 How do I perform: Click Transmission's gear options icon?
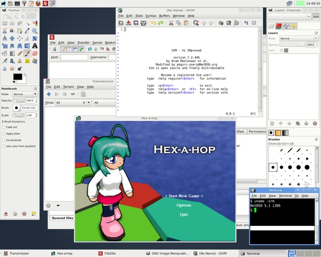point(48,205)
